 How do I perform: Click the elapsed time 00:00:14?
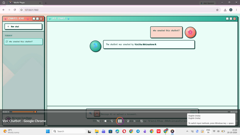(x=6, y=112)
